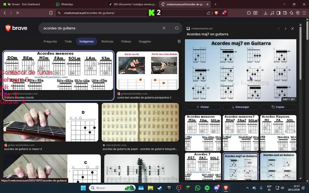The height and width of the screenshot is (193, 309).
Task: Select Acordes Mayores related thumbnail
Action: point(278,133)
